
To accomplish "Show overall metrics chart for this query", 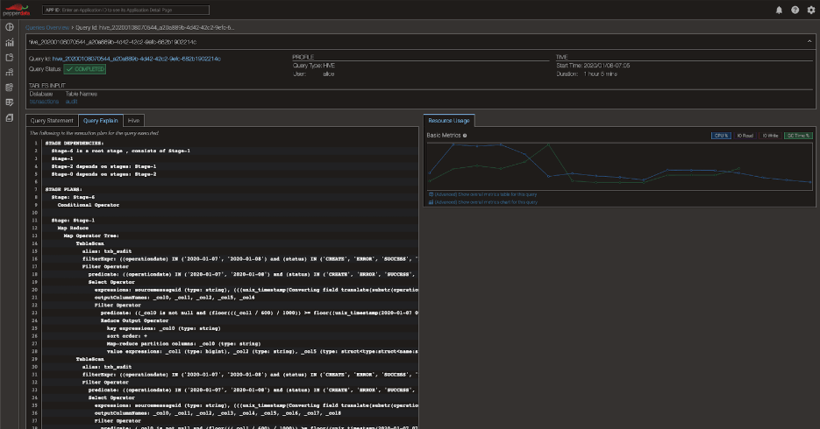I will [486, 202].
